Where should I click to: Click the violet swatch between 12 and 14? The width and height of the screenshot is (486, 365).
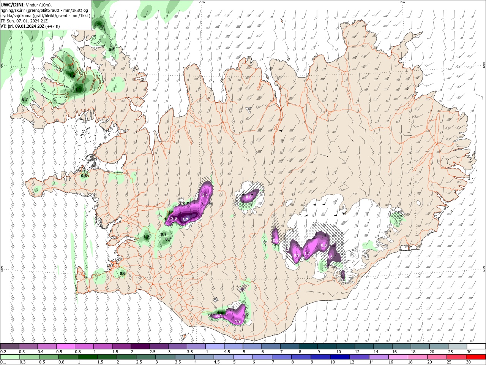(x=359, y=357)
